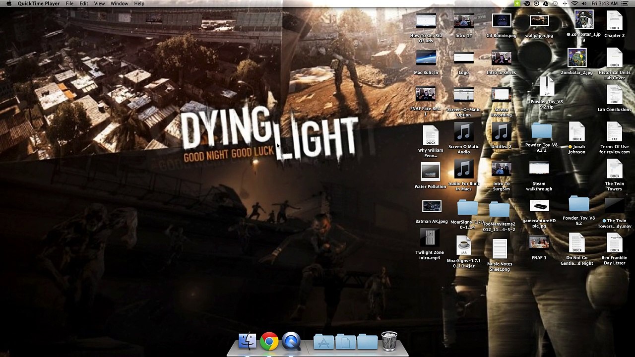
Task: Select the Intro to series video
Action: 501,59
